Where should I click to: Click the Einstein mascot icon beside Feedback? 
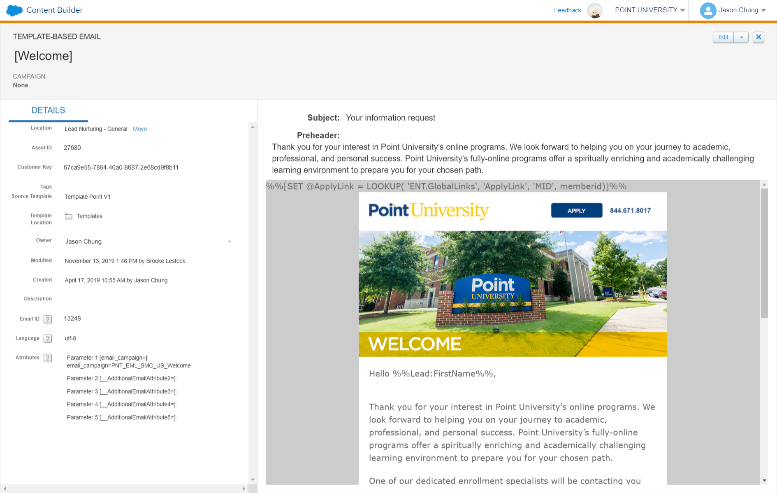point(595,11)
